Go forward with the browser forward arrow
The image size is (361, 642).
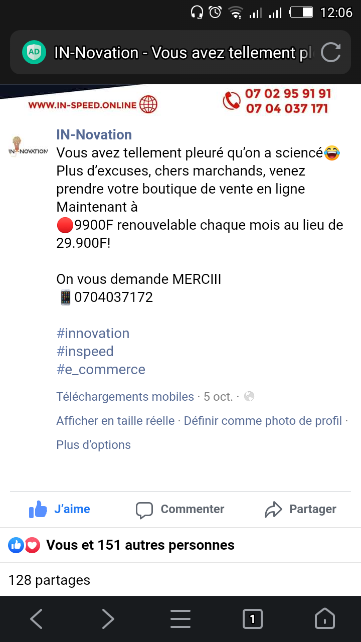click(x=108, y=619)
